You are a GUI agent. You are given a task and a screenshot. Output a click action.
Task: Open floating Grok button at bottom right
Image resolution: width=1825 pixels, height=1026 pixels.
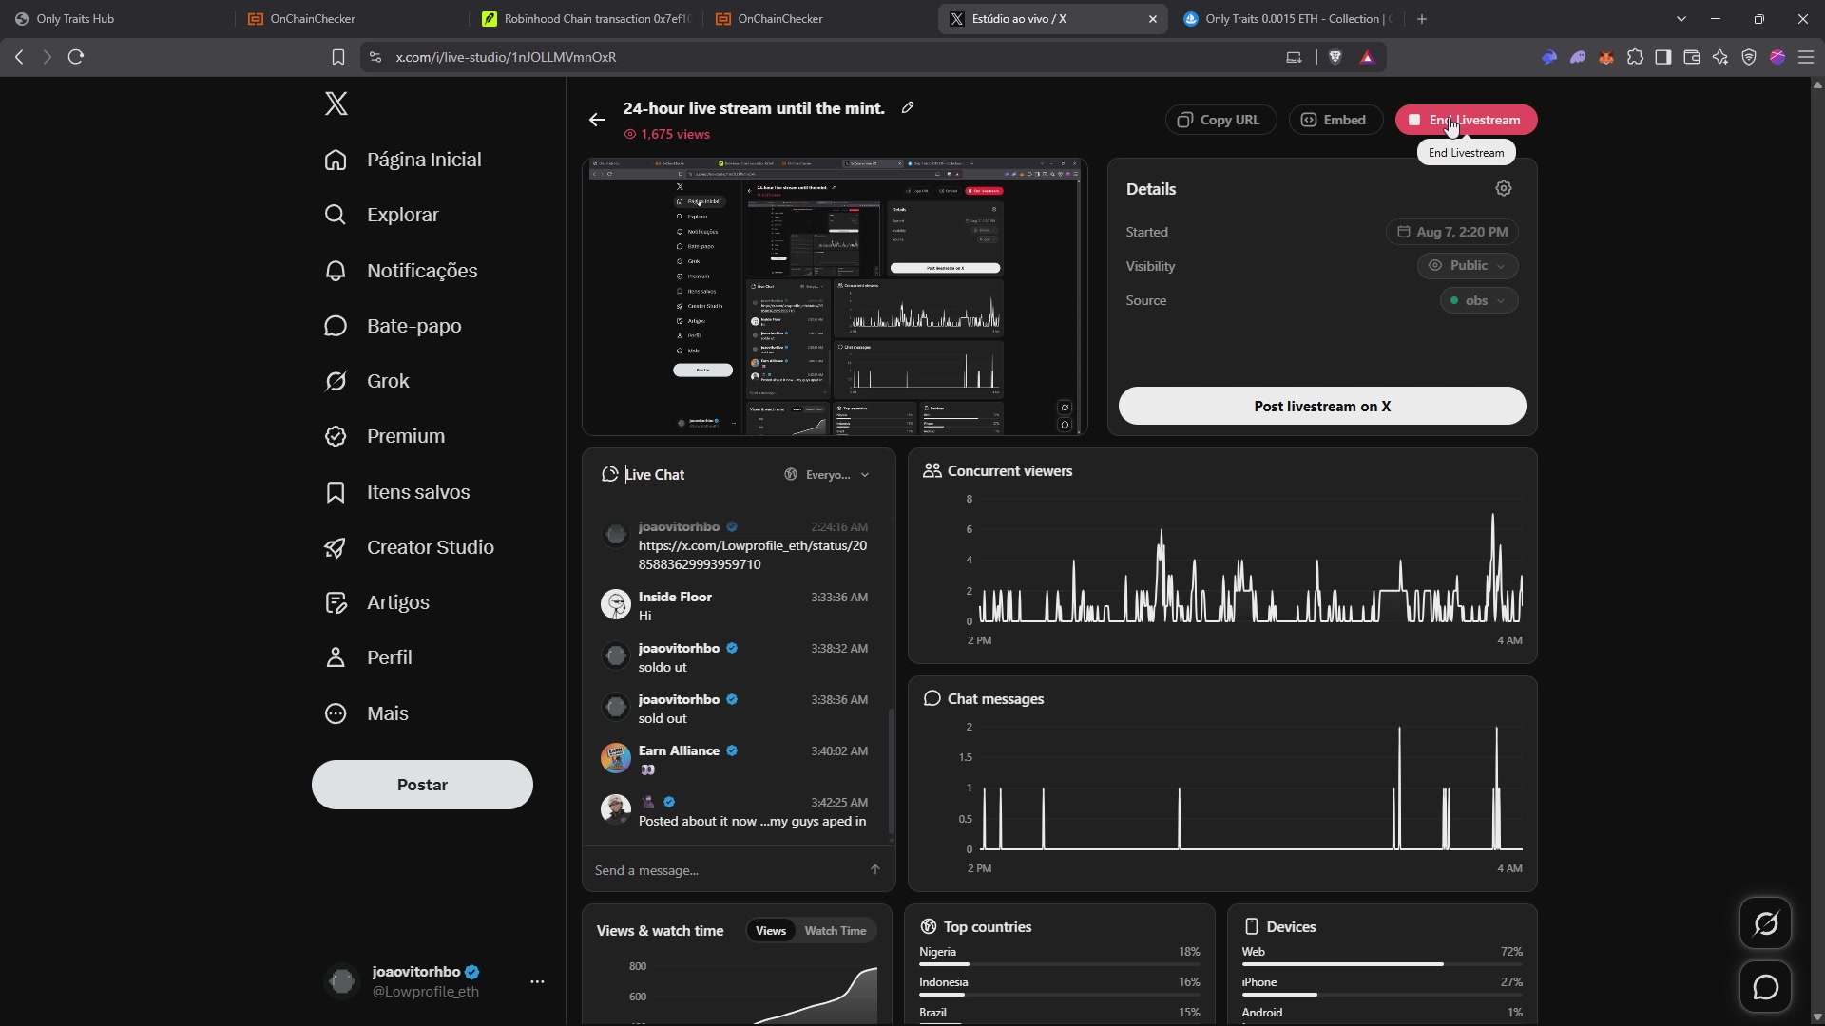pos(1766,923)
